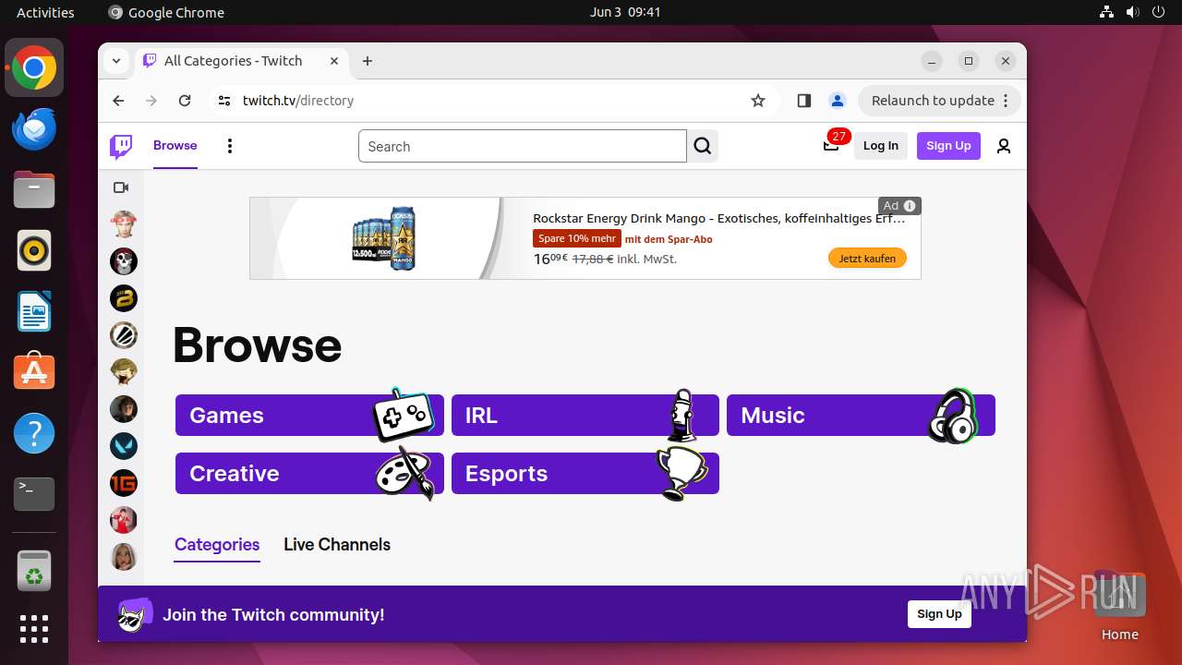The height and width of the screenshot is (665, 1182).
Task: Open the TG logo channel avatar
Action: click(x=124, y=483)
